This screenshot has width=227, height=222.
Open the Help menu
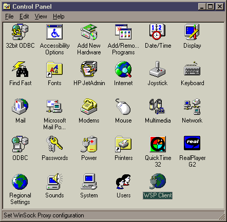pyautogui.click(x=59, y=16)
